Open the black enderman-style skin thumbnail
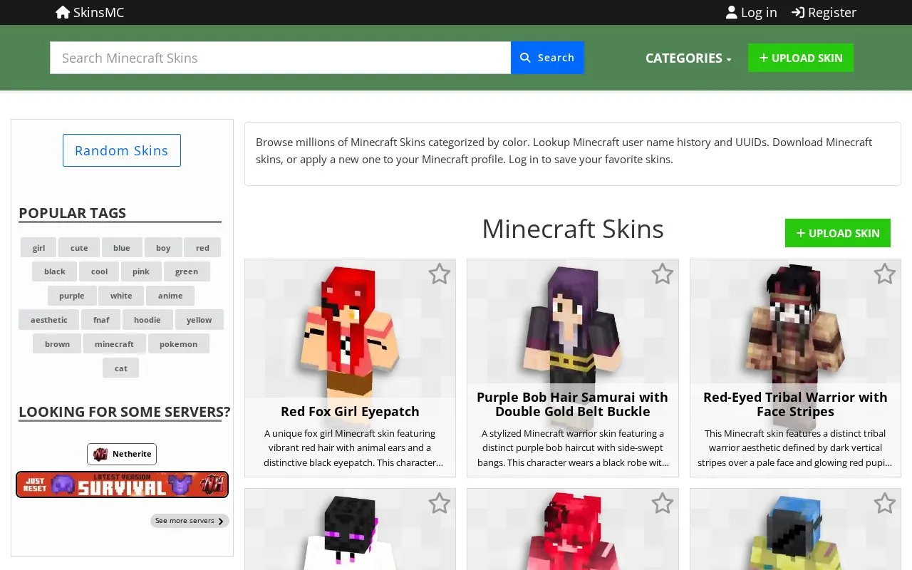Viewport: 912px width, 570px height. click(350, 531)
